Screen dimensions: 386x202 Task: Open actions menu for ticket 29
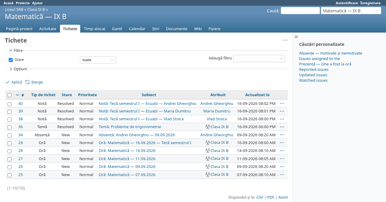tap(282, 143)
